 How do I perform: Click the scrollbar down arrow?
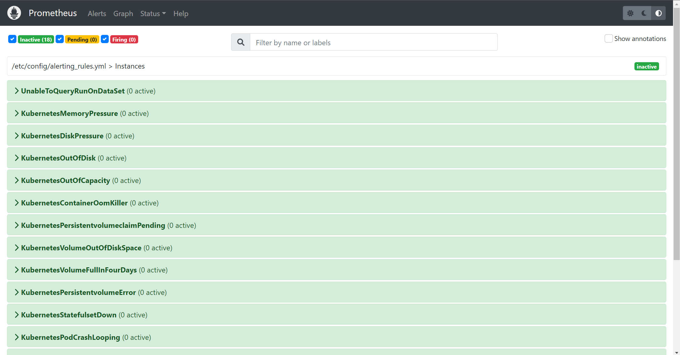click(676, 353)
